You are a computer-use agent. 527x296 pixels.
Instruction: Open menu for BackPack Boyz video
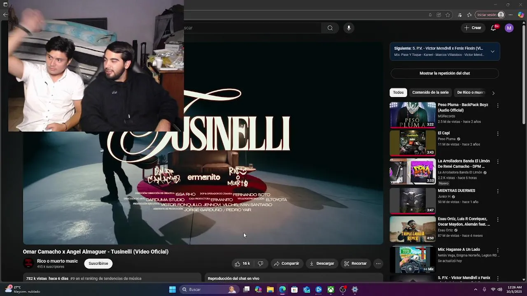pos(498,106)
